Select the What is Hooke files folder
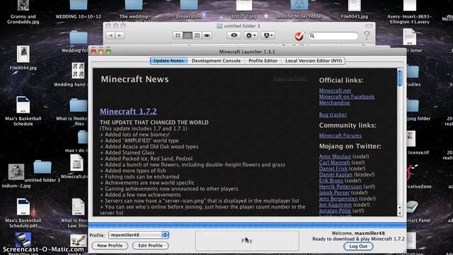Screen dimensions: 453x255 point(79,106)
